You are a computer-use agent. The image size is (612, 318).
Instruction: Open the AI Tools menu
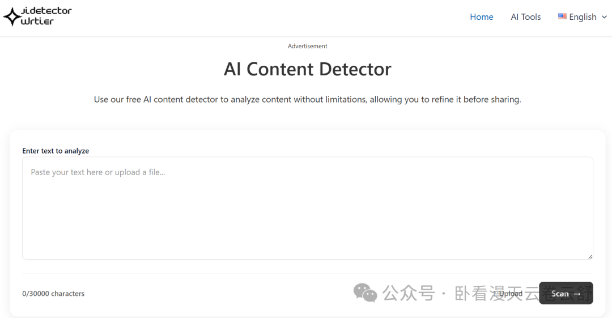point(526,17)
